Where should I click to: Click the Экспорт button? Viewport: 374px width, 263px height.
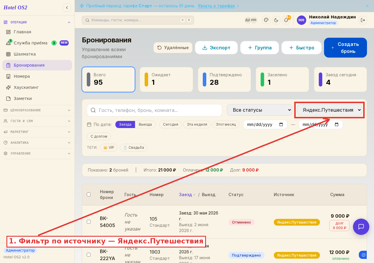coord(216,48)
